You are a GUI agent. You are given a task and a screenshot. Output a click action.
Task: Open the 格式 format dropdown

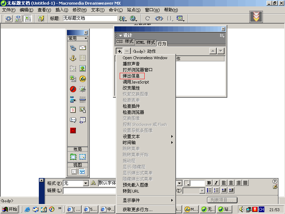[85, 183]
